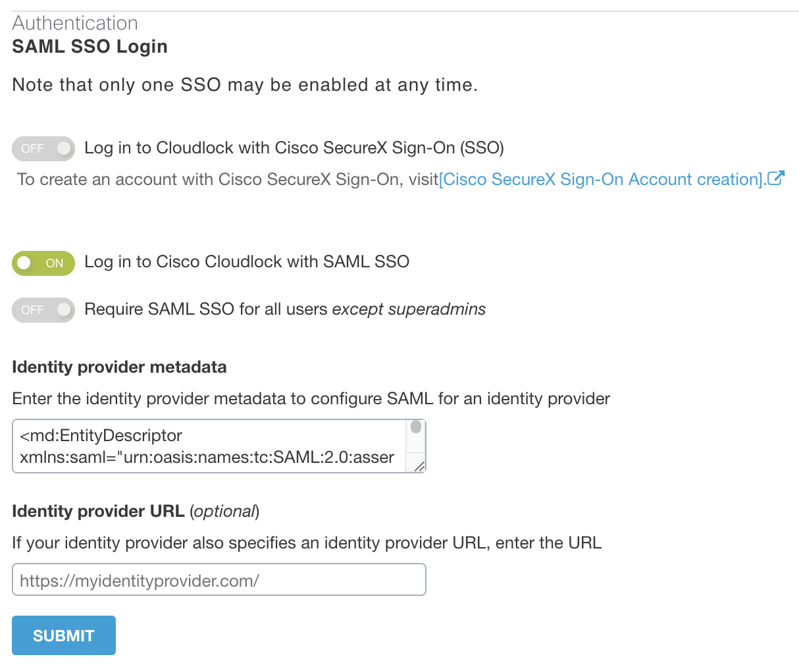Enable Require SAML SSO for all users

click(x=43, y=309)
